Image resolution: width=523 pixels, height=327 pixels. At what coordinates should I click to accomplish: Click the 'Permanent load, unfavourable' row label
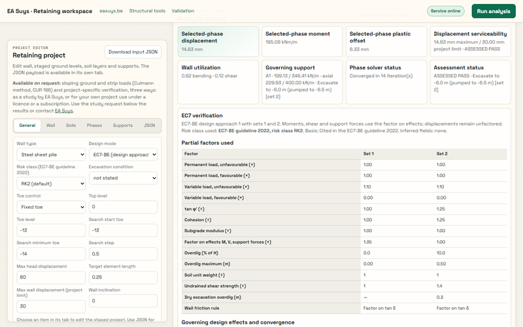220,165
